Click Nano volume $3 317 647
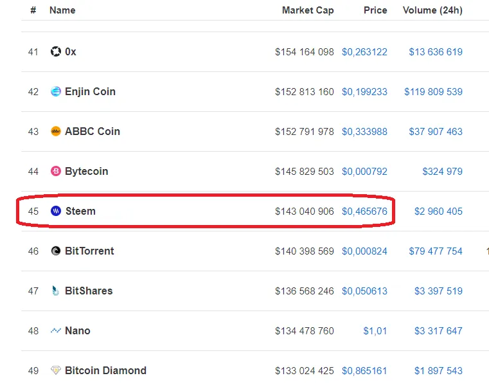This screenshot has width=489, height=387. click(x=438, y=331)
